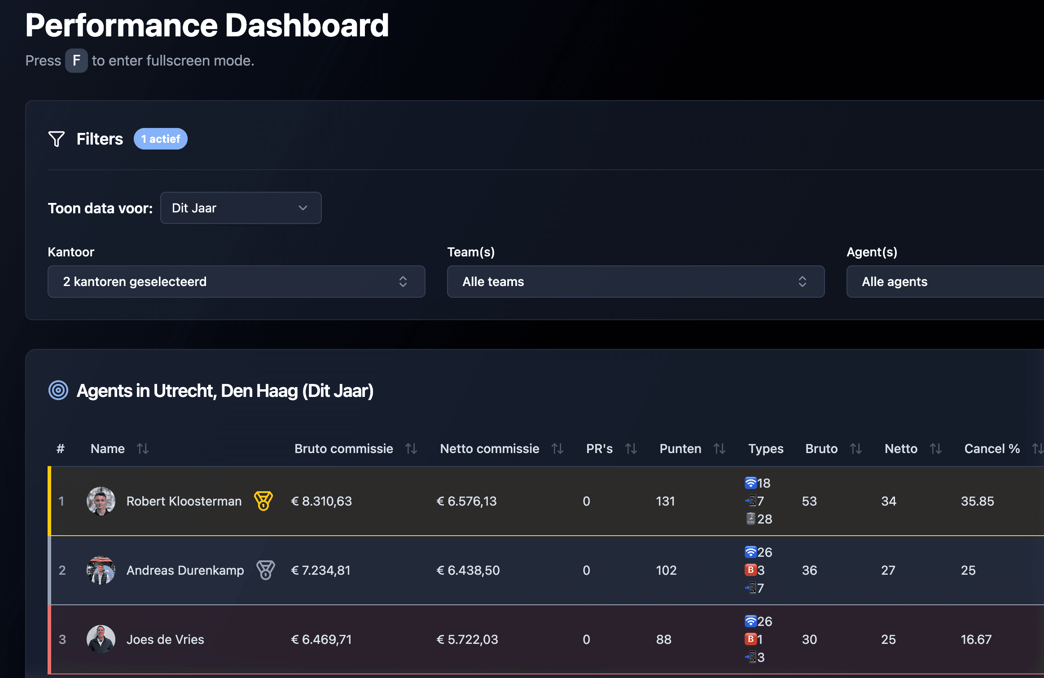Open the Kantoor offices selector
The height and width of the screenshot is (678, 1044).
tap(236, 282)
